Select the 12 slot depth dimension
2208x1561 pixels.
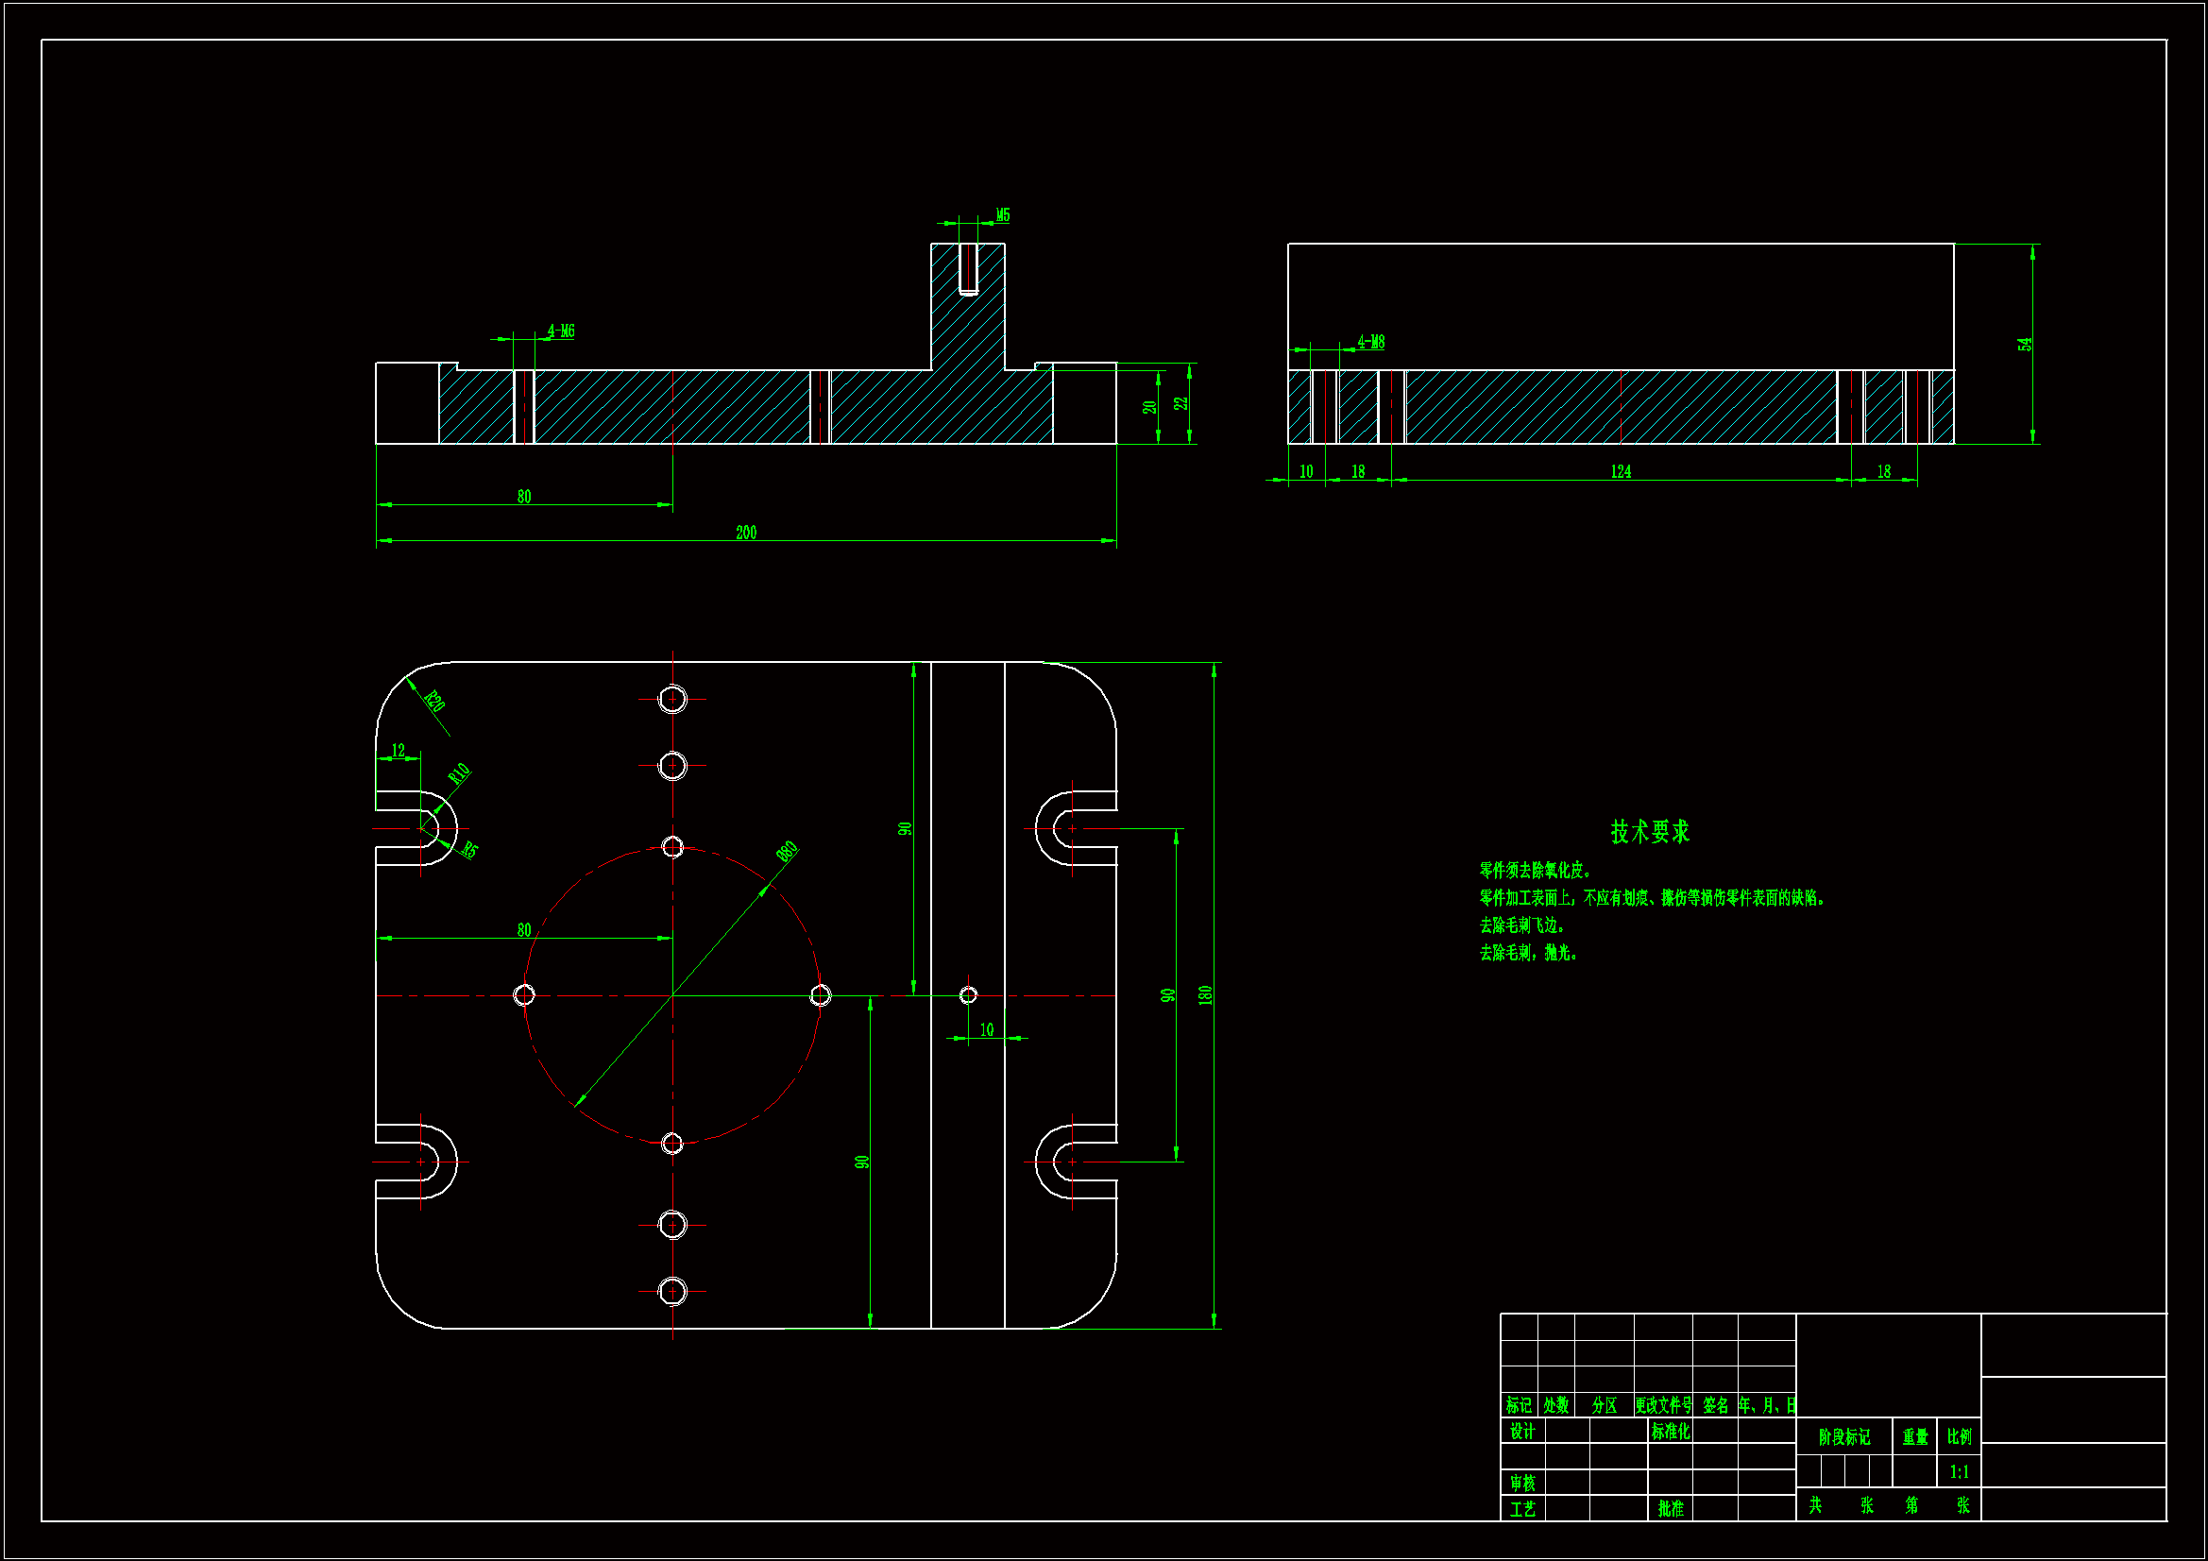pos(399,750)
